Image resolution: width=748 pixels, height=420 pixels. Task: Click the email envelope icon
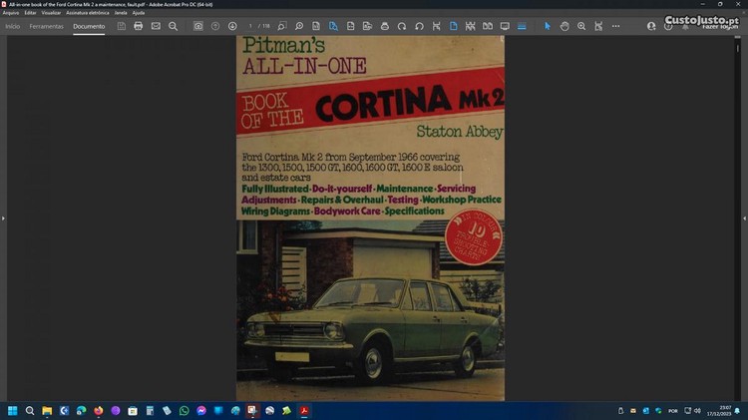click(x=156, y=26)
